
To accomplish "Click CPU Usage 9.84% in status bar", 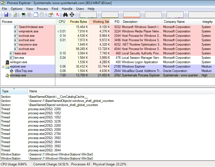I will point(14,164).
